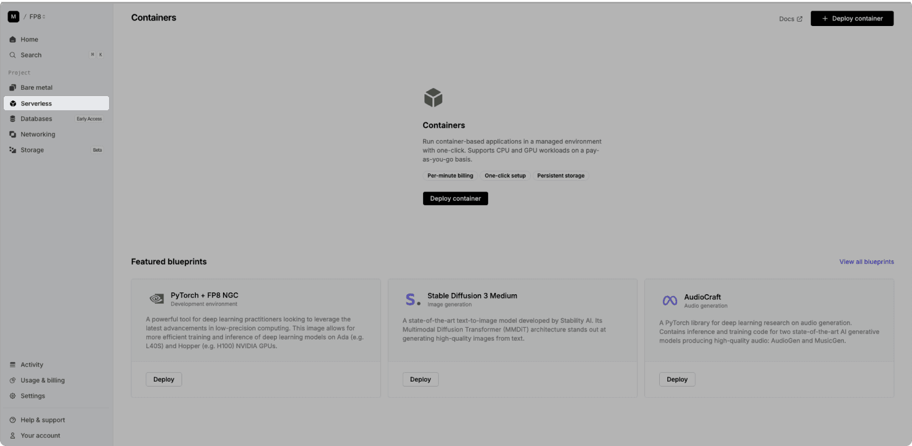This screenshot has height=446, width=912.
Task: Click the Databases stack icon
Action: 12,118
